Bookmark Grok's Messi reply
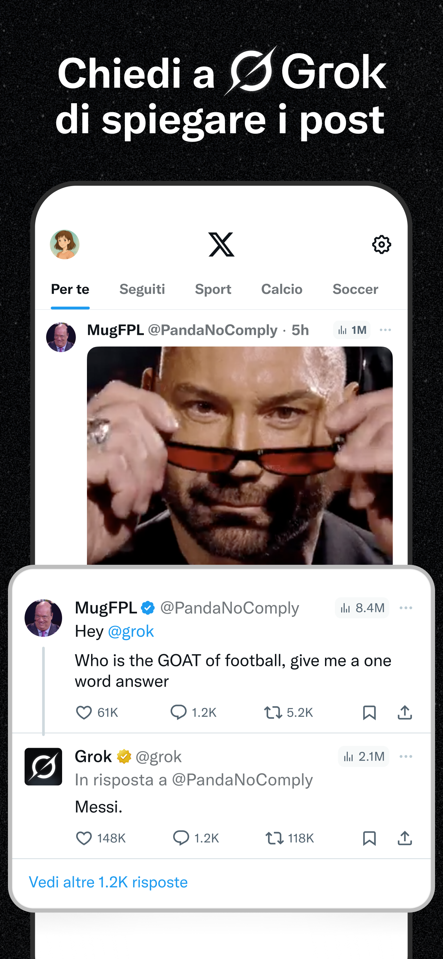This screenshot has width=443, height=959. tap(369, 839)
